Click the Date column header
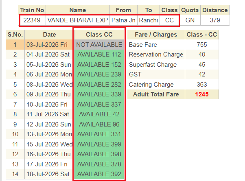 tap(49, 35)
